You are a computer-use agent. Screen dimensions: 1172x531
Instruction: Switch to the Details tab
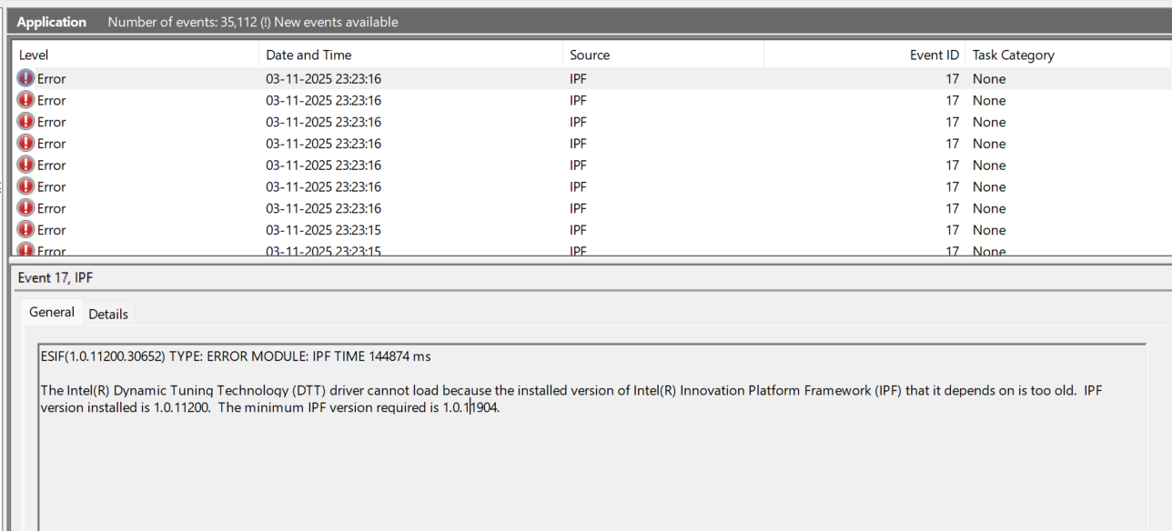click(x=108, y=314)
